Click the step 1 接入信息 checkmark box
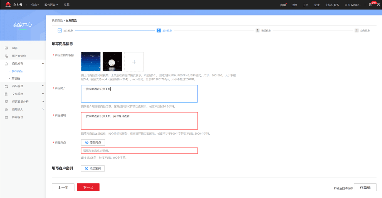The image size is (382, 198). [60, 31]
